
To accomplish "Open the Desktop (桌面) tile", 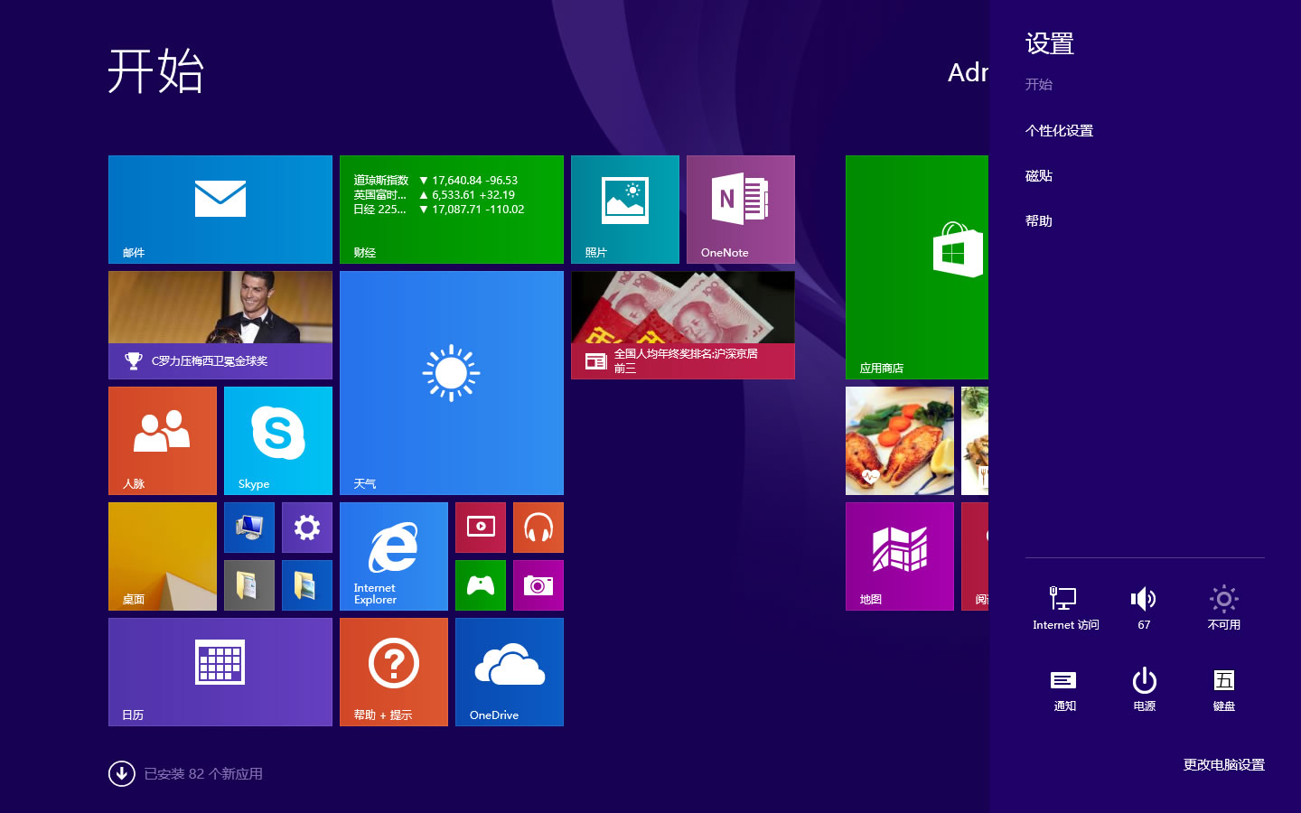I will (x=163, y=556).
